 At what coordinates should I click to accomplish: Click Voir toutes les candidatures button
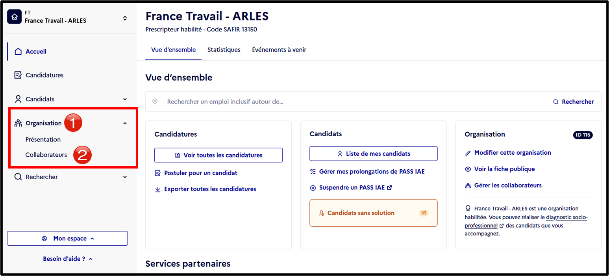218,155
